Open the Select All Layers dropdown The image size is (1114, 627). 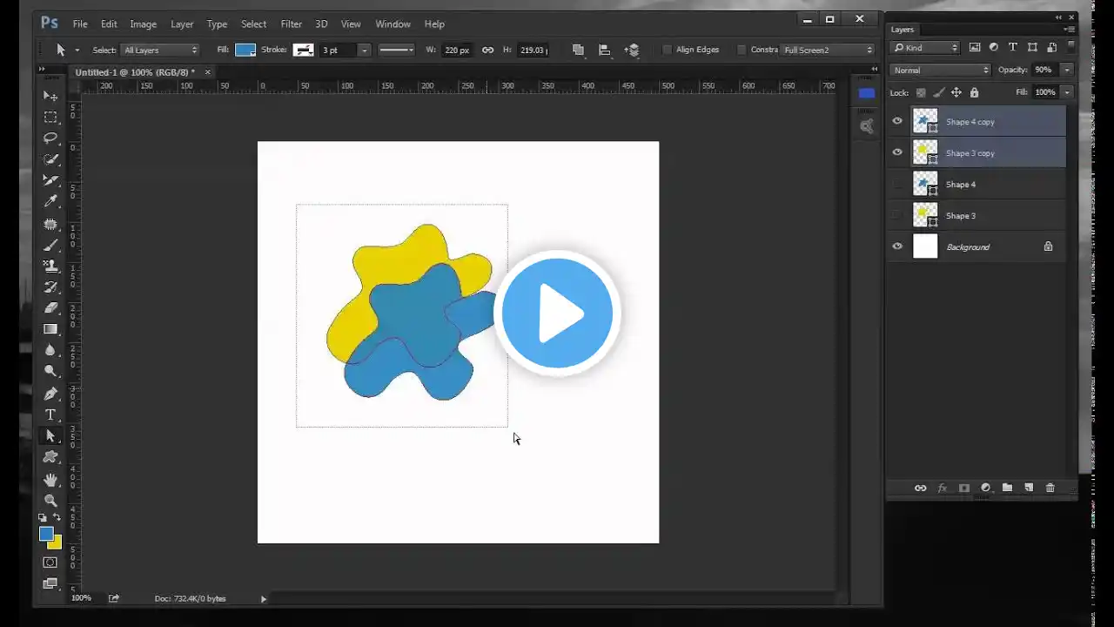pos(161,51)
